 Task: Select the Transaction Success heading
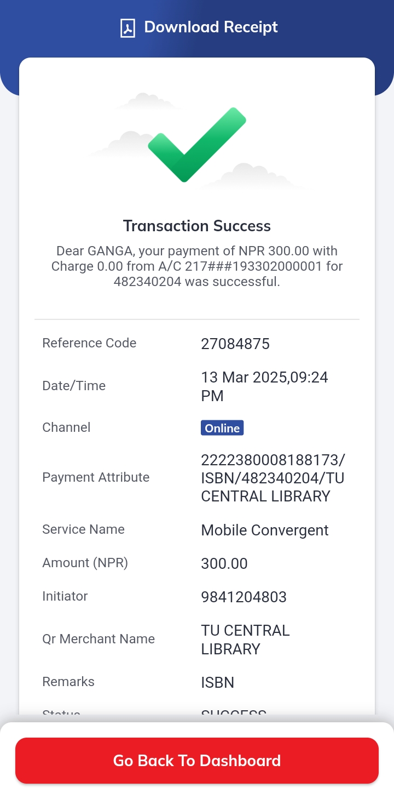click(x=197, y=226)
